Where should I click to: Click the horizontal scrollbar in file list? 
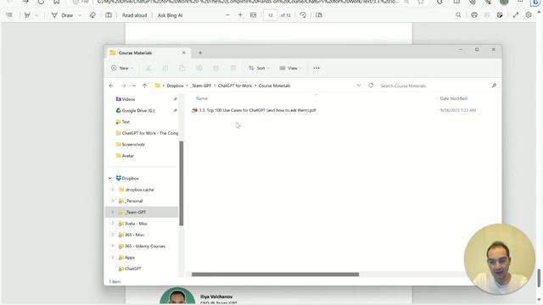pyautogui.click(x=275, y=274)
